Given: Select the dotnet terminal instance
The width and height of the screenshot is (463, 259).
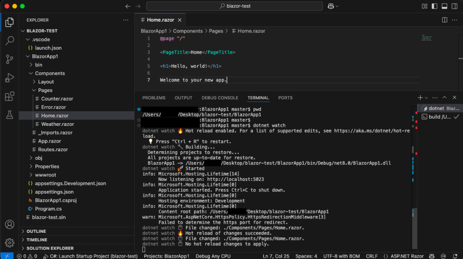Looking at the screenshot, I should [x=440, y=108].
